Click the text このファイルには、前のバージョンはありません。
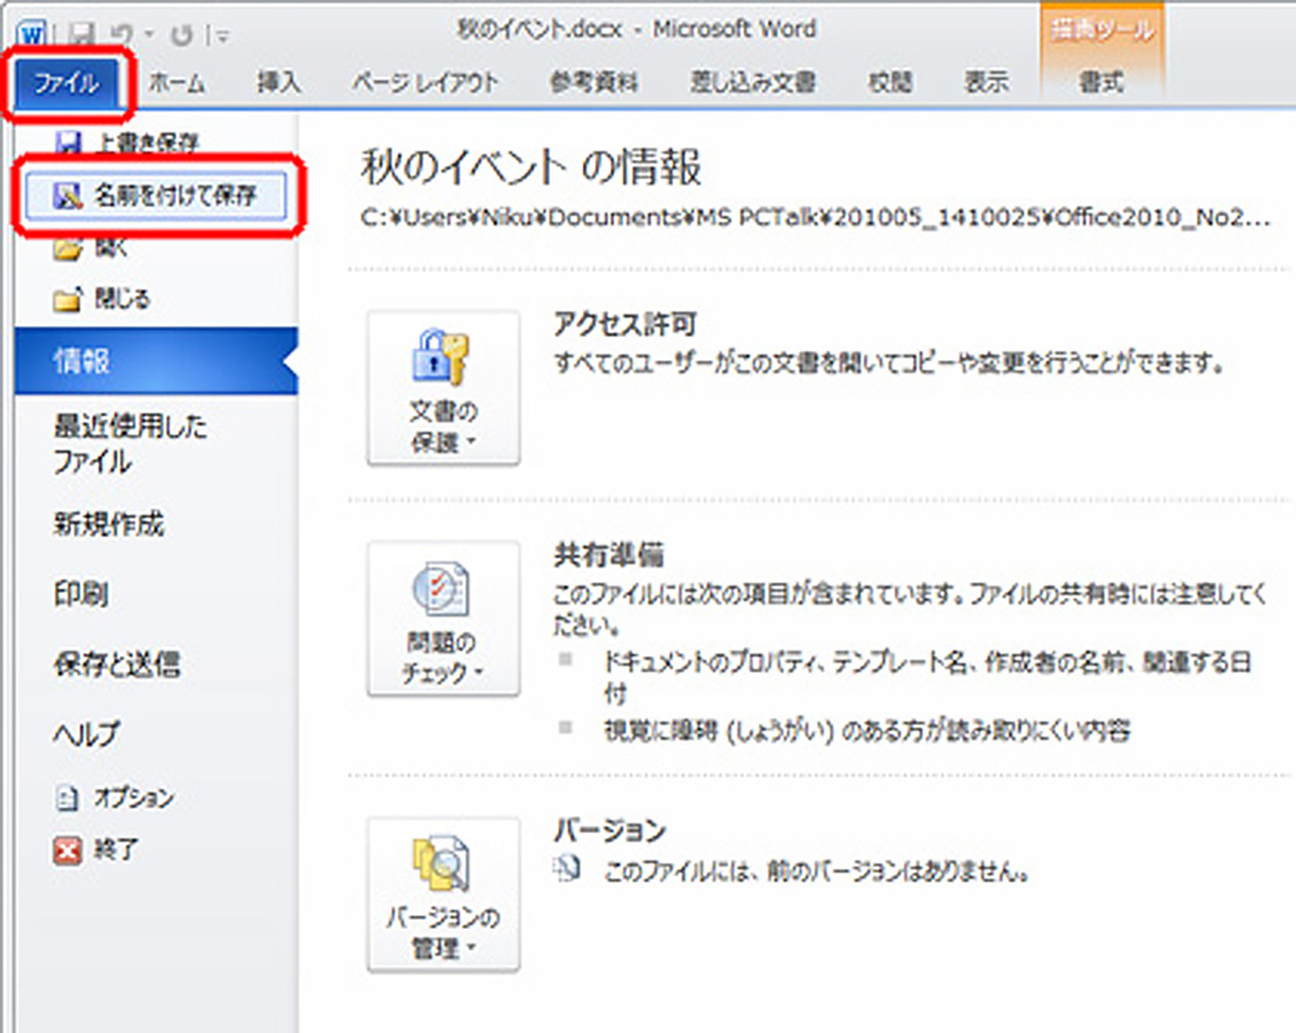Screen dimensions: 1296x1033 point(817,871)
